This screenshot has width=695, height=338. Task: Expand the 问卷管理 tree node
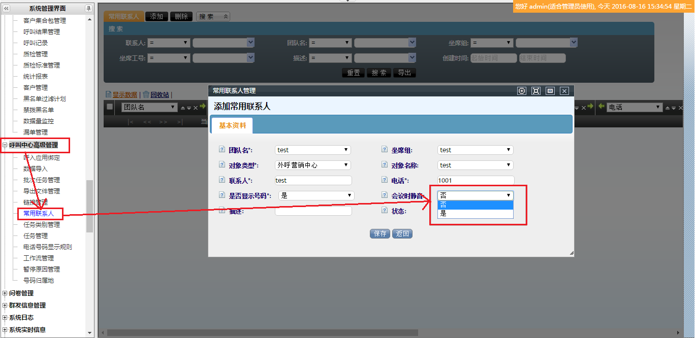(5, 293)
